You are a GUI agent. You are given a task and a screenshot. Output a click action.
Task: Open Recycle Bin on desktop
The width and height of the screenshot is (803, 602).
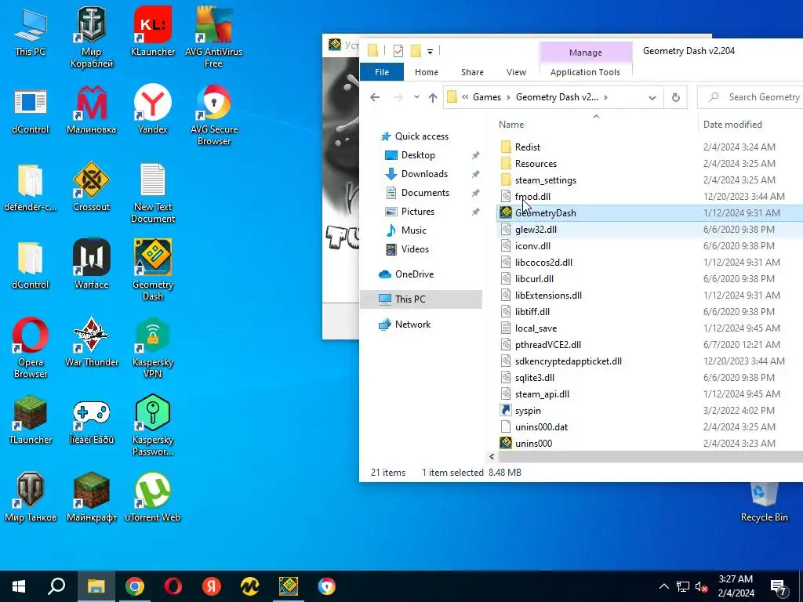pos(764,503)
